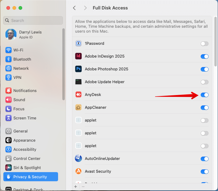Click the Search field in sidebar
This screenshot has height=191, width=218.
[x=33, y=20]
